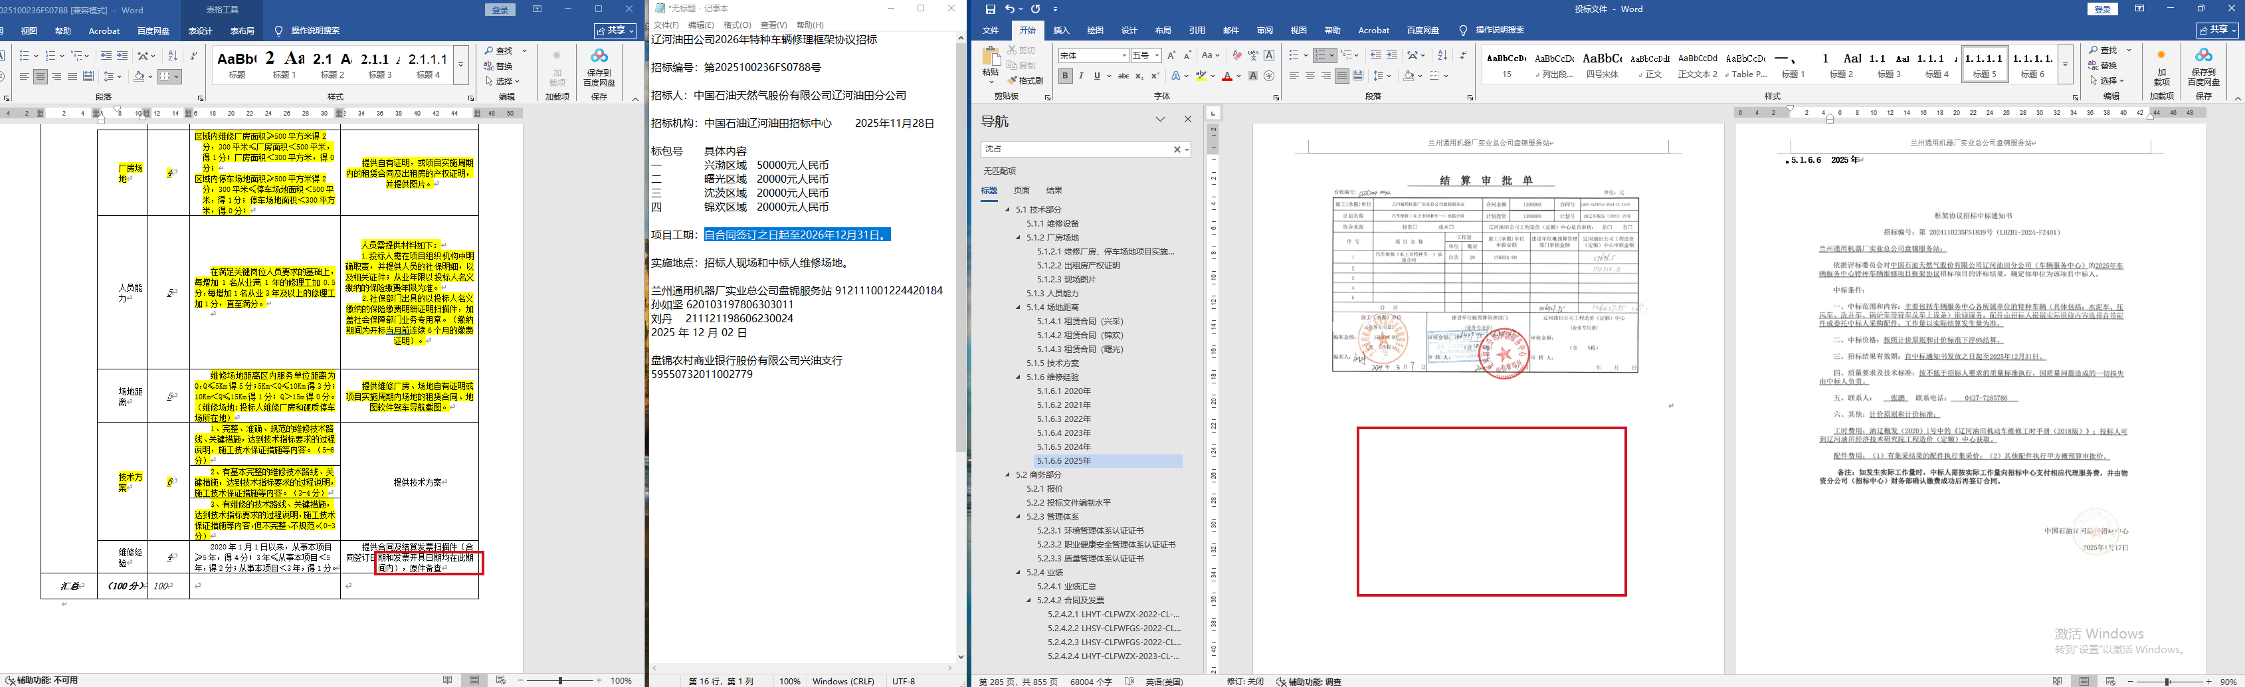This screenshot has width=2245, height=687.
Task: Click the Paste (粘贴) clipboard icon
Action: 991,62
